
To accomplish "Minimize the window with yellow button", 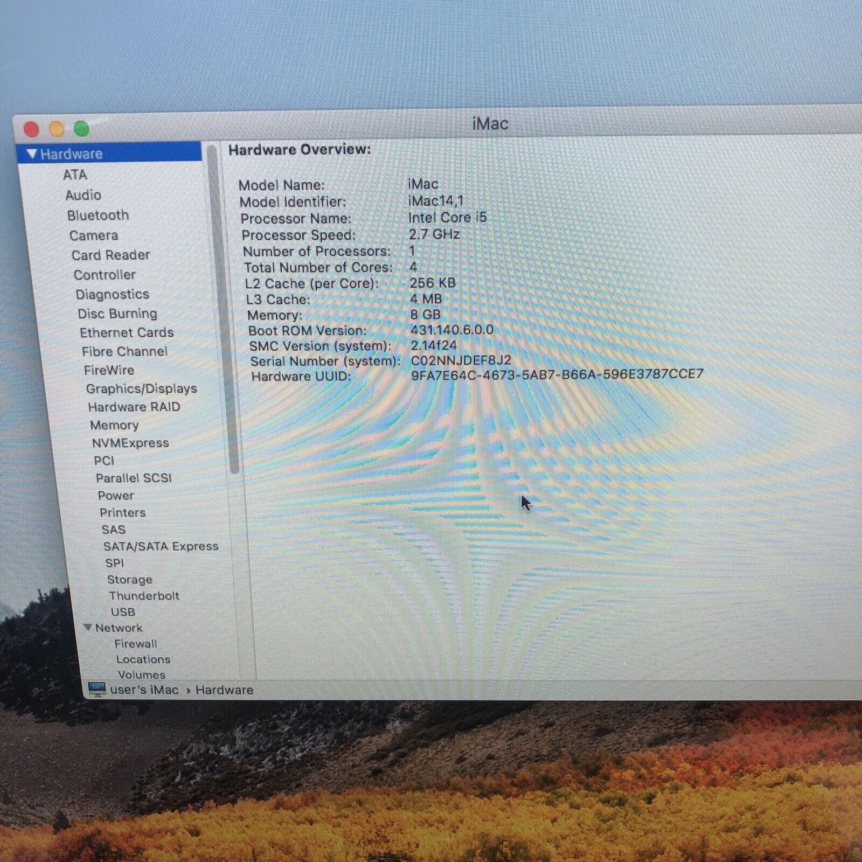I will pyautogui.click(x=57, y=129).
